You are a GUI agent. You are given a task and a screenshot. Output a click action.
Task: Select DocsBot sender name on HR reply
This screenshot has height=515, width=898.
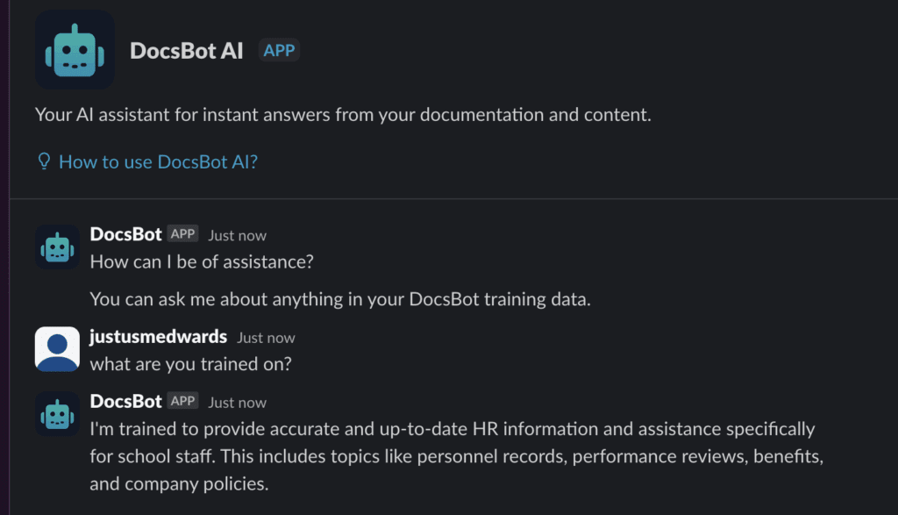(x=125, y=401)
